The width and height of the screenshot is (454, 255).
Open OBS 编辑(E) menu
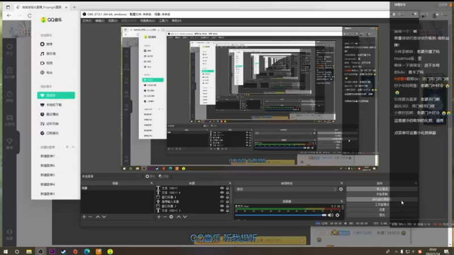tap(100, 21)
